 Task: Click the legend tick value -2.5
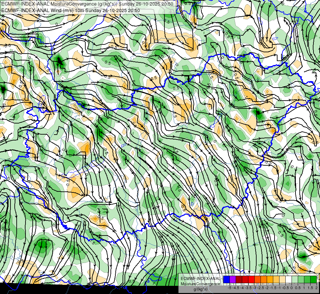[x=261, y=288]
